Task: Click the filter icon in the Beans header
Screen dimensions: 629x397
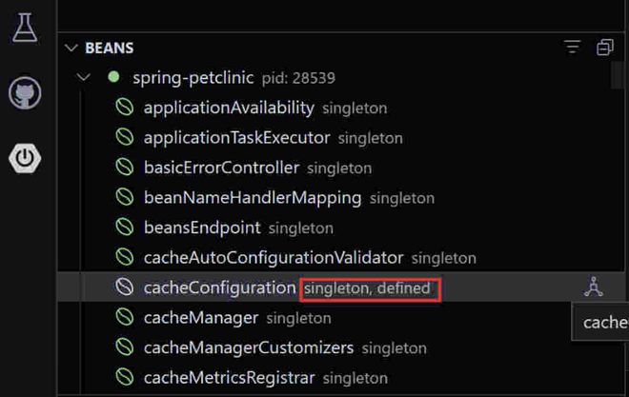Action: click(x=572, y=48)
